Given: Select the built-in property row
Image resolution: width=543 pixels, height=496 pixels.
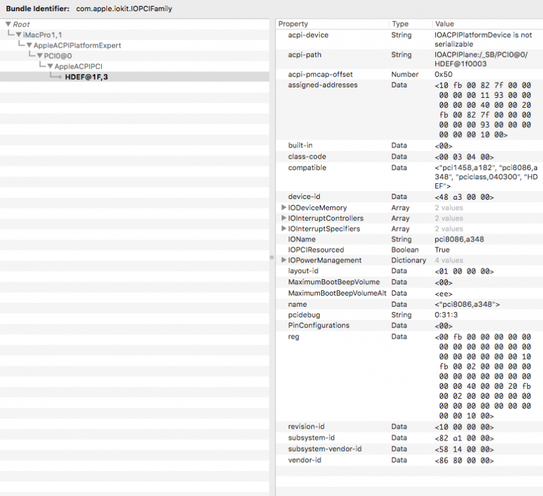Looking at the screenshot, I should click(x=410, y=145).
